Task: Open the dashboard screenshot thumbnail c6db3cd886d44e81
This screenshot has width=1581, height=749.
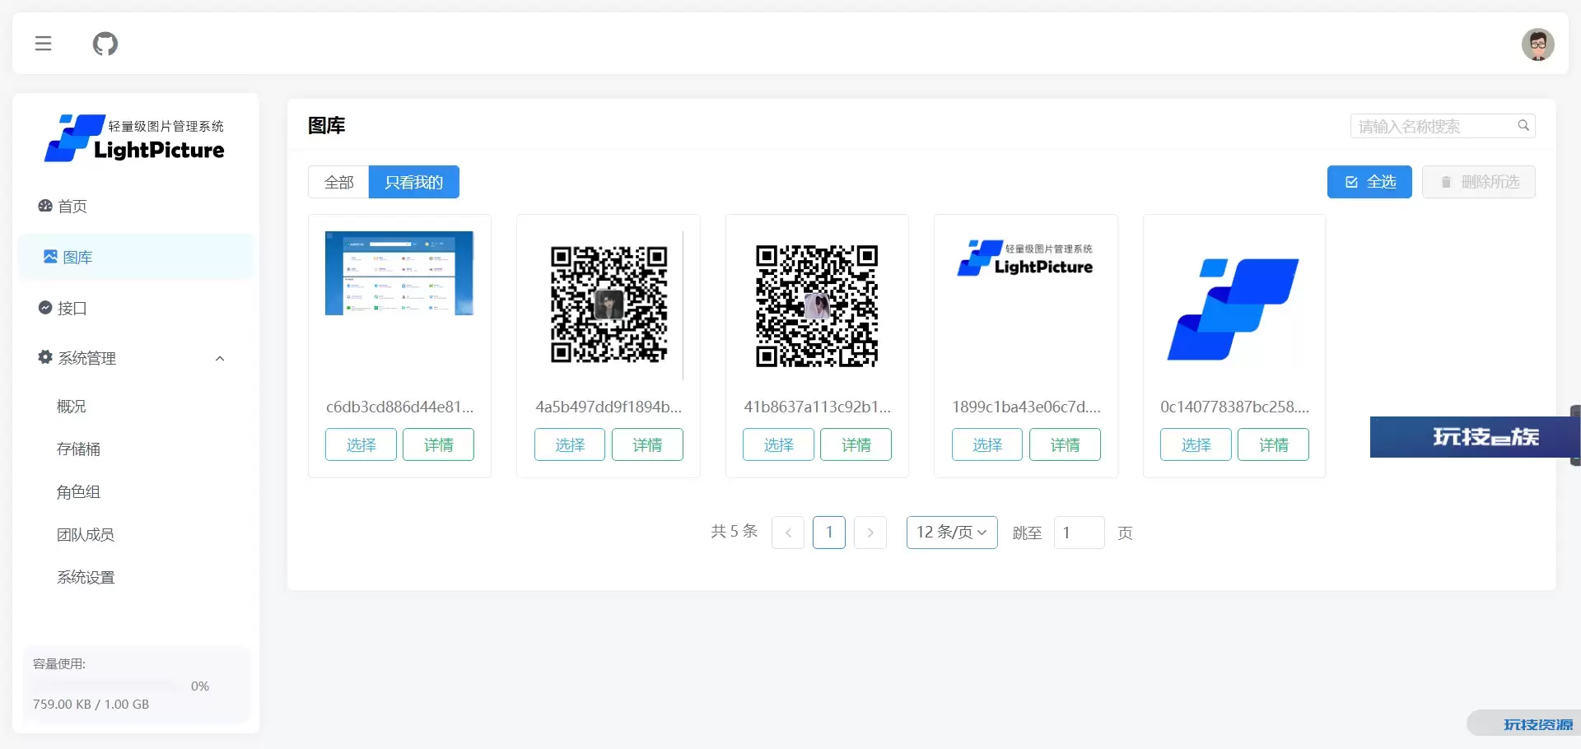Action: (x=399, y=273)
